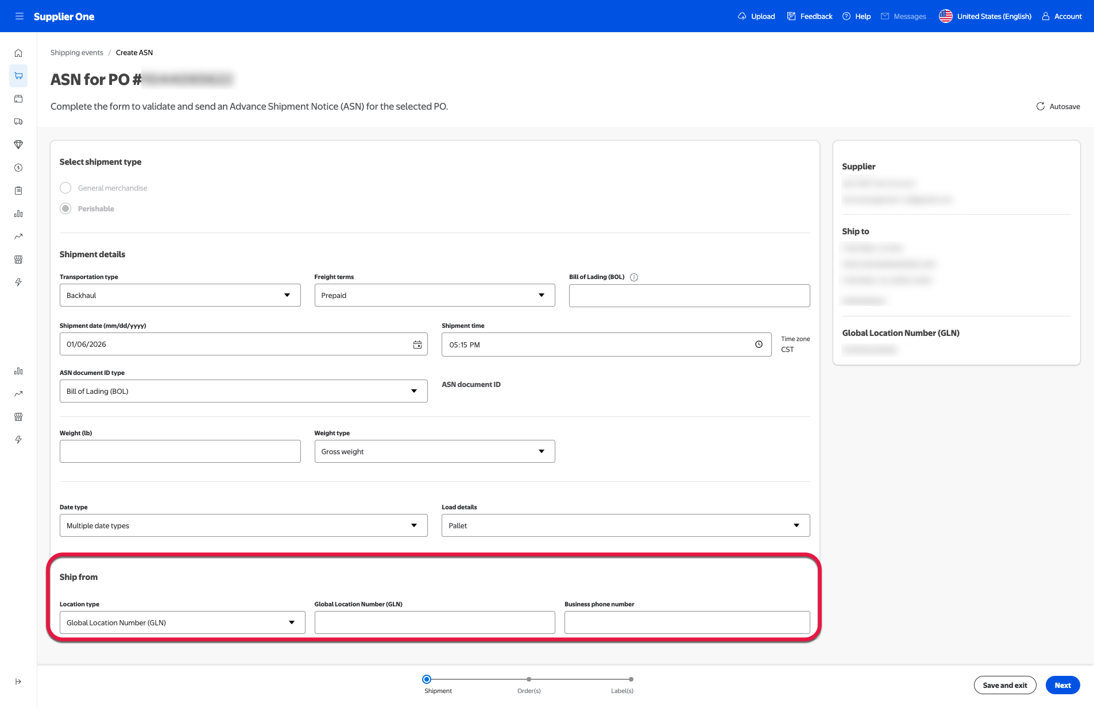Open the hamburger menu icon
The height and width of the screenshot is (708, 1094).
pyautogui.click(x=20, y=16)
